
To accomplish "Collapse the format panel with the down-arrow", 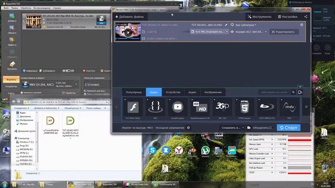I will 300,87.
